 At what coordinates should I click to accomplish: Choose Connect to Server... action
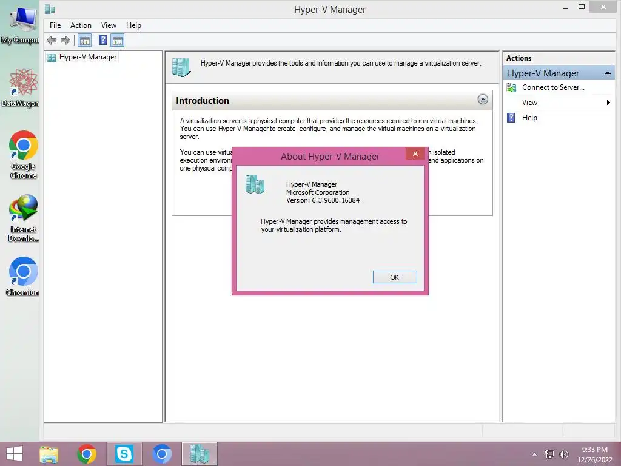[553, 87]
